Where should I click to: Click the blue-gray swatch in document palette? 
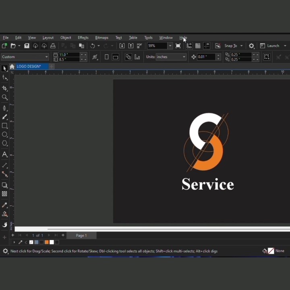pyautogui.click(x=36, y=242)
